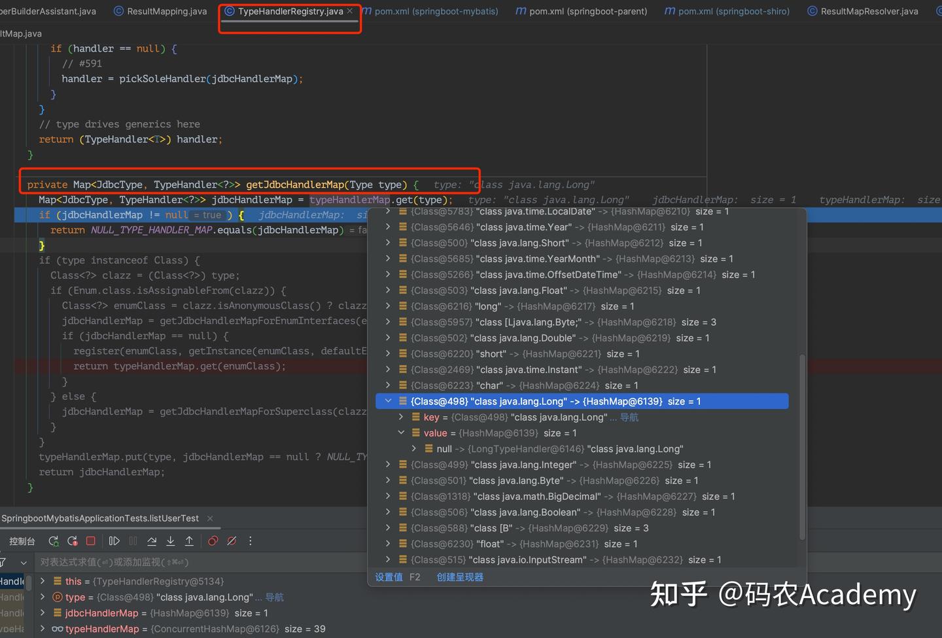Click the parameter icon beside 'type' variable
The width and height of the screenshot is (942, 638).
click(x=58, y=597)
